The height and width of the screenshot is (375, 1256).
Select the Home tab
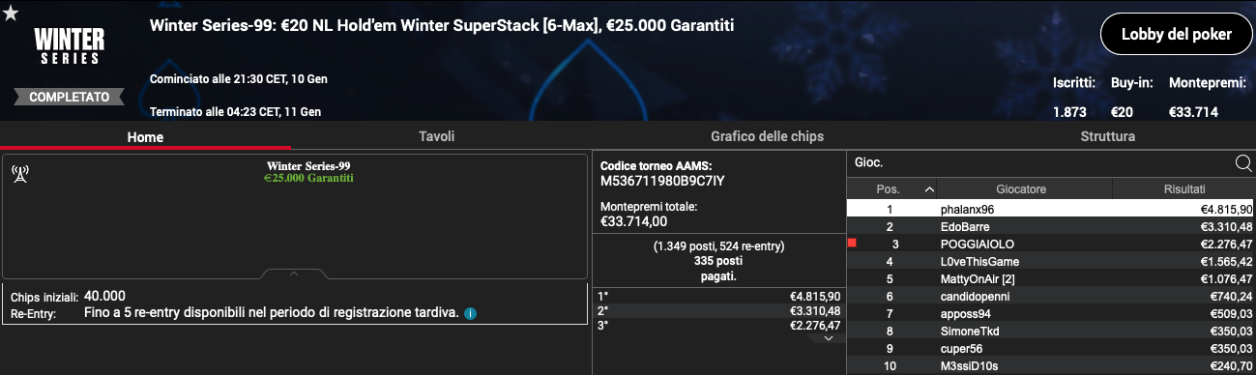(145, 137)
